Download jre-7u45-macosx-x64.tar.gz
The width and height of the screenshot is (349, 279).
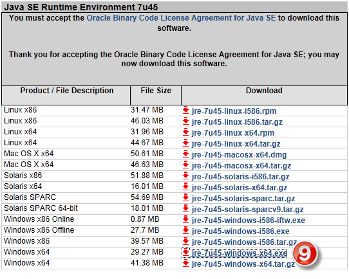pos(241,166)
